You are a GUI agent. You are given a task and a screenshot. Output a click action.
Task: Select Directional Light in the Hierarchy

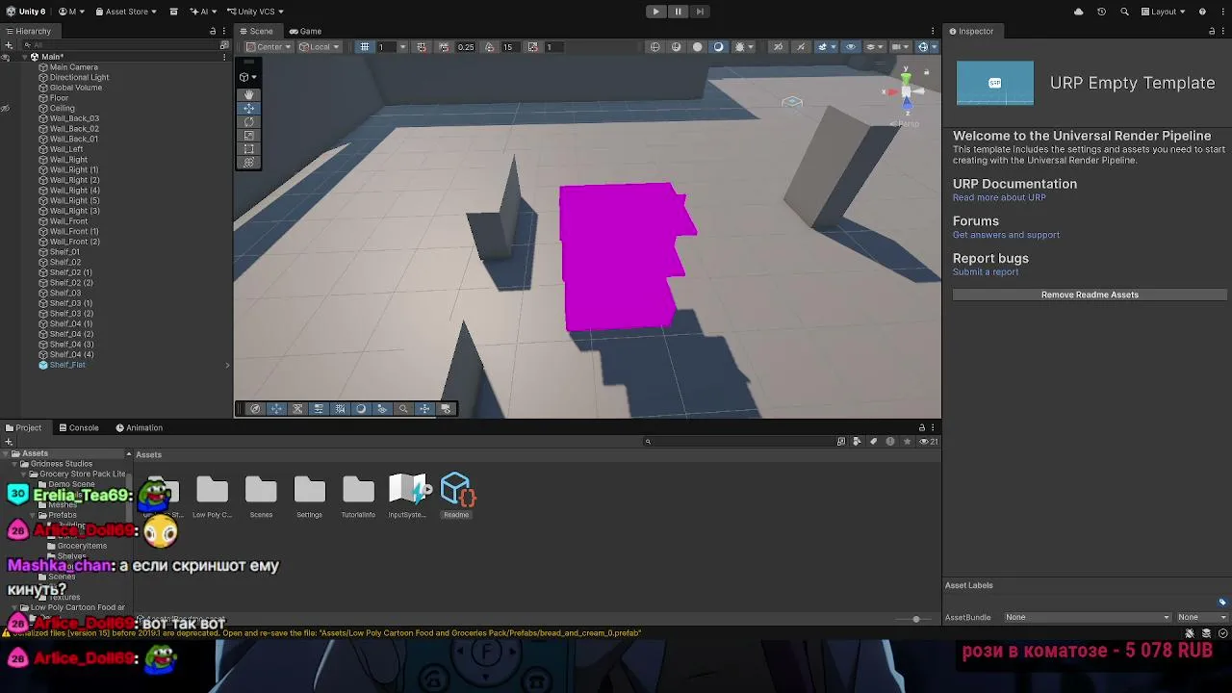(79, 78)
